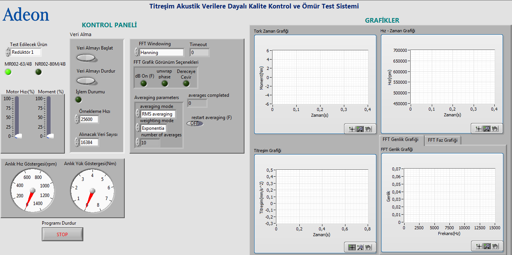Screen dimensions: 512x255
Task: Toggle the dB On (F) LED button
Action: 144,83
